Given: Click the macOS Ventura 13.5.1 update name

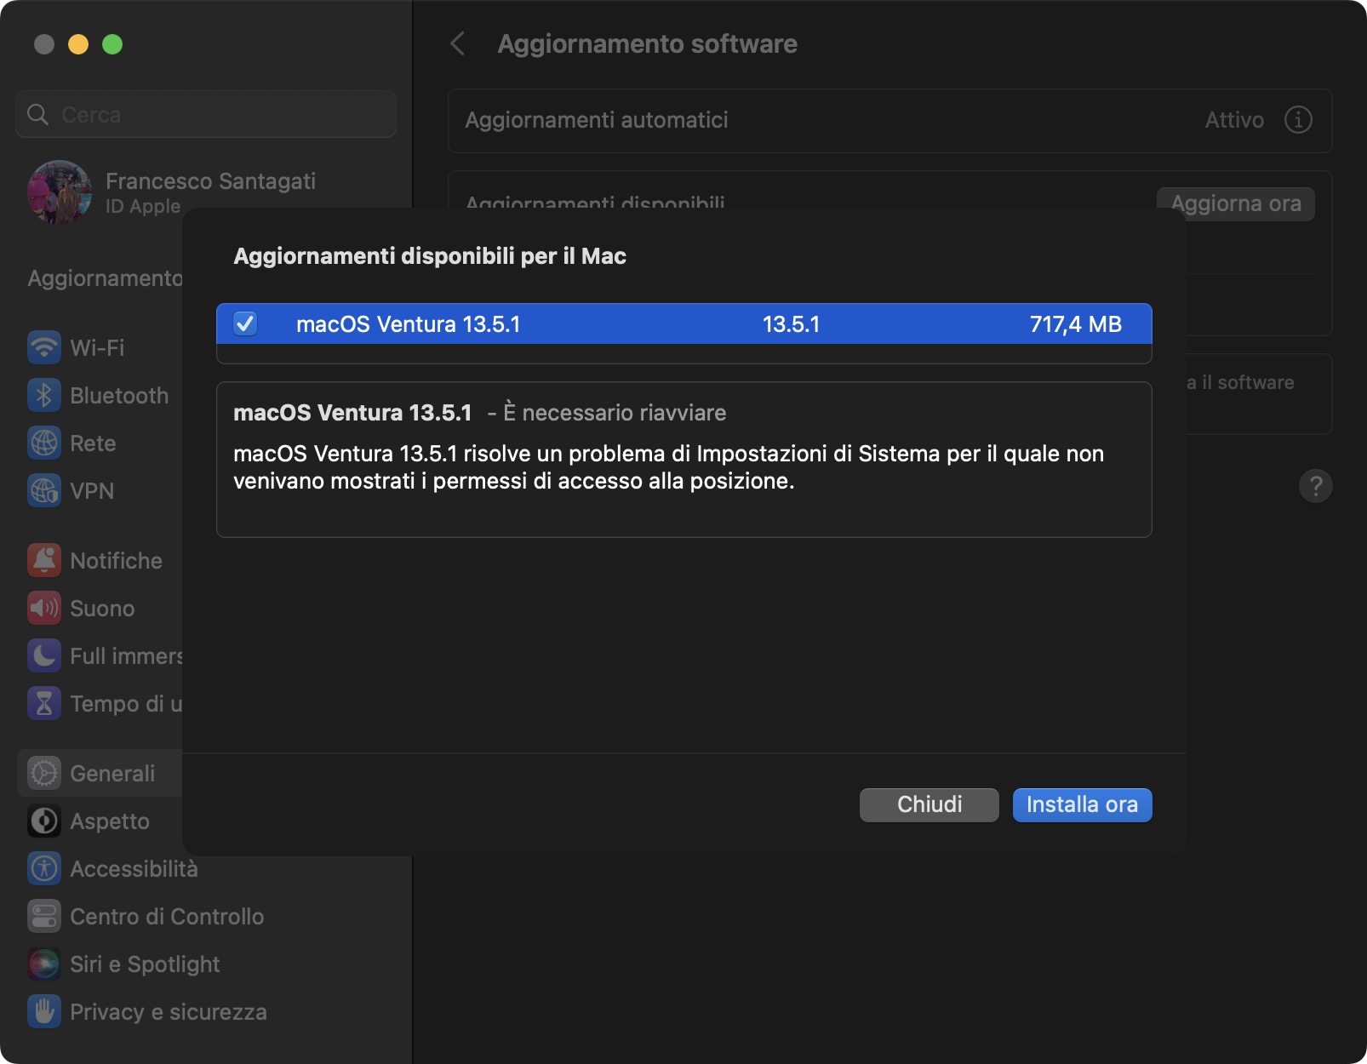Looking at the screenshot, I should [x=408, y=324].
